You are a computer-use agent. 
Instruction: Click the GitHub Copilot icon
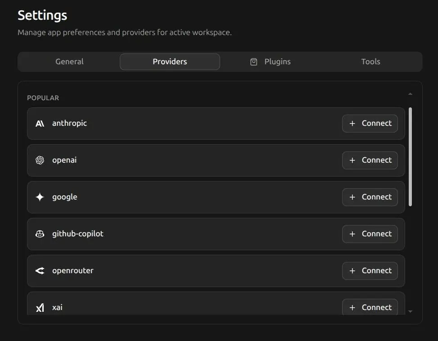40,234
